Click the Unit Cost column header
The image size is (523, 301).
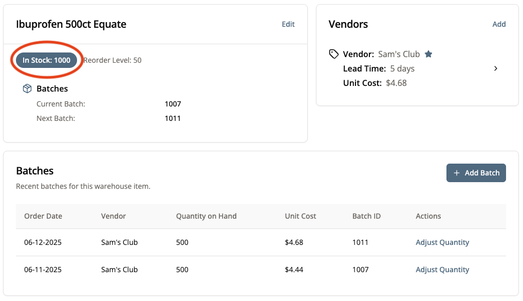tap(300, 216)
